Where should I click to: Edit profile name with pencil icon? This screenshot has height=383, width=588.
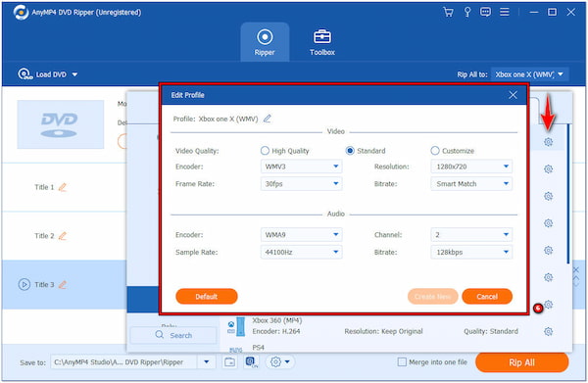click(x=267, y=119)
